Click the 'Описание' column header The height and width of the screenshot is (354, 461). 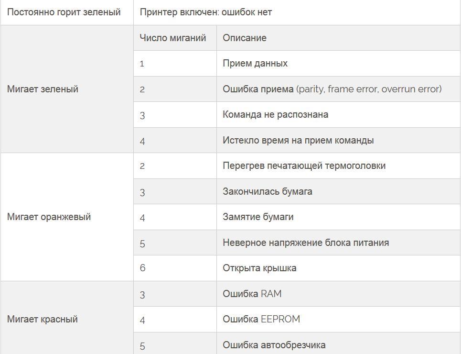(338, 38)
